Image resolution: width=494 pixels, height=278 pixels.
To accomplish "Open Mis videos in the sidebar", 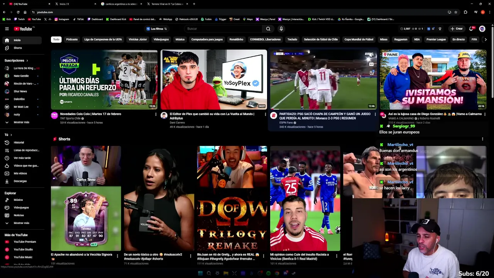I will click(x=22, y=173).
